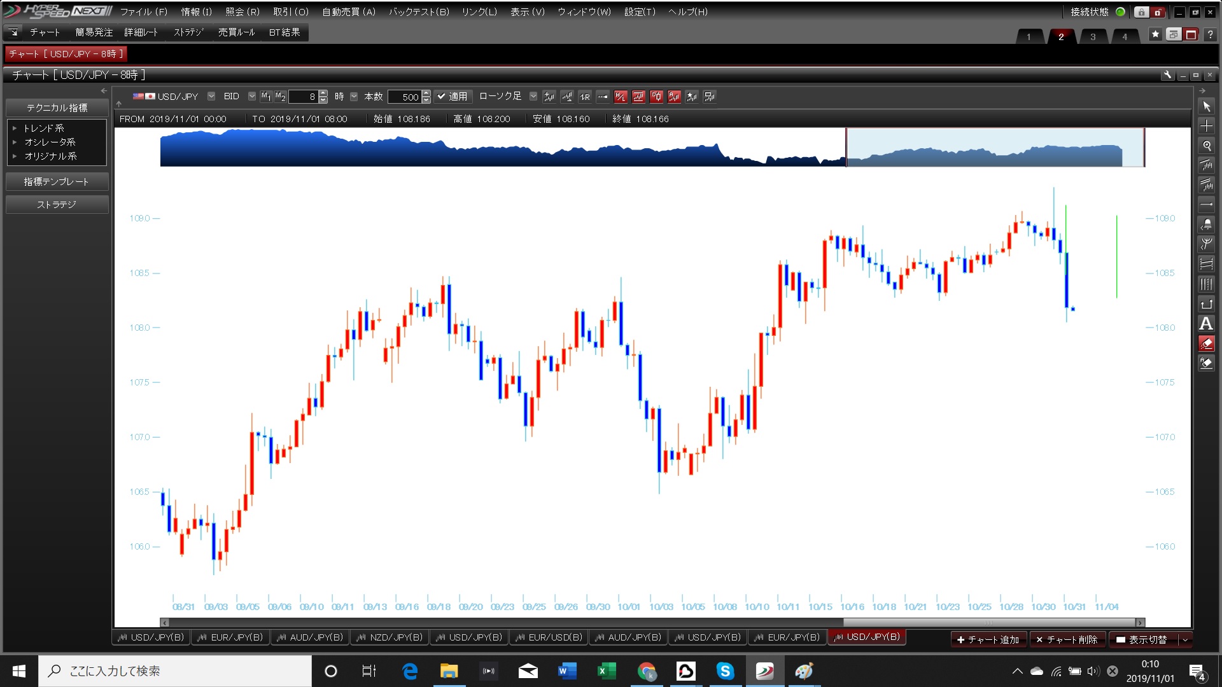Toggle the 適用 apply checkbox
1222x687 pixels.
(452, 97)
